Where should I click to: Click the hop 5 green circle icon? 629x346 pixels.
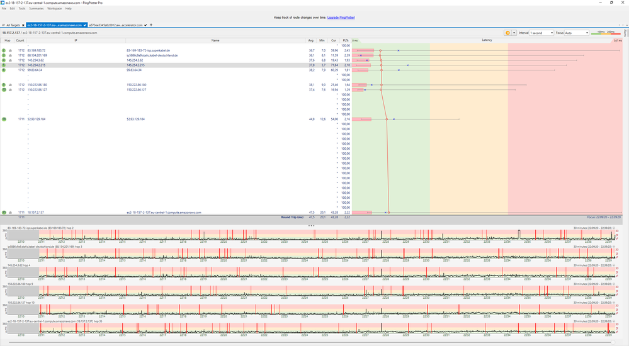coord(4,65)
